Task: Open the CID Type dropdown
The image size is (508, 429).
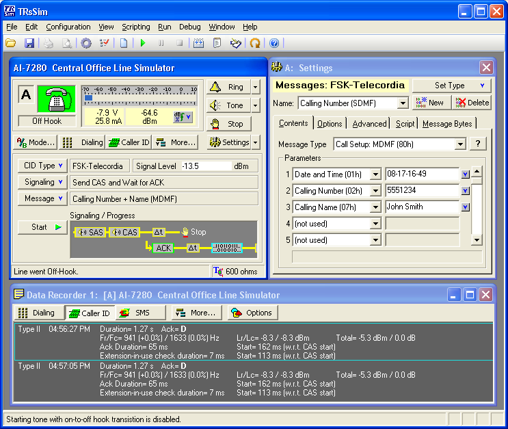Action: click(43, 166)
